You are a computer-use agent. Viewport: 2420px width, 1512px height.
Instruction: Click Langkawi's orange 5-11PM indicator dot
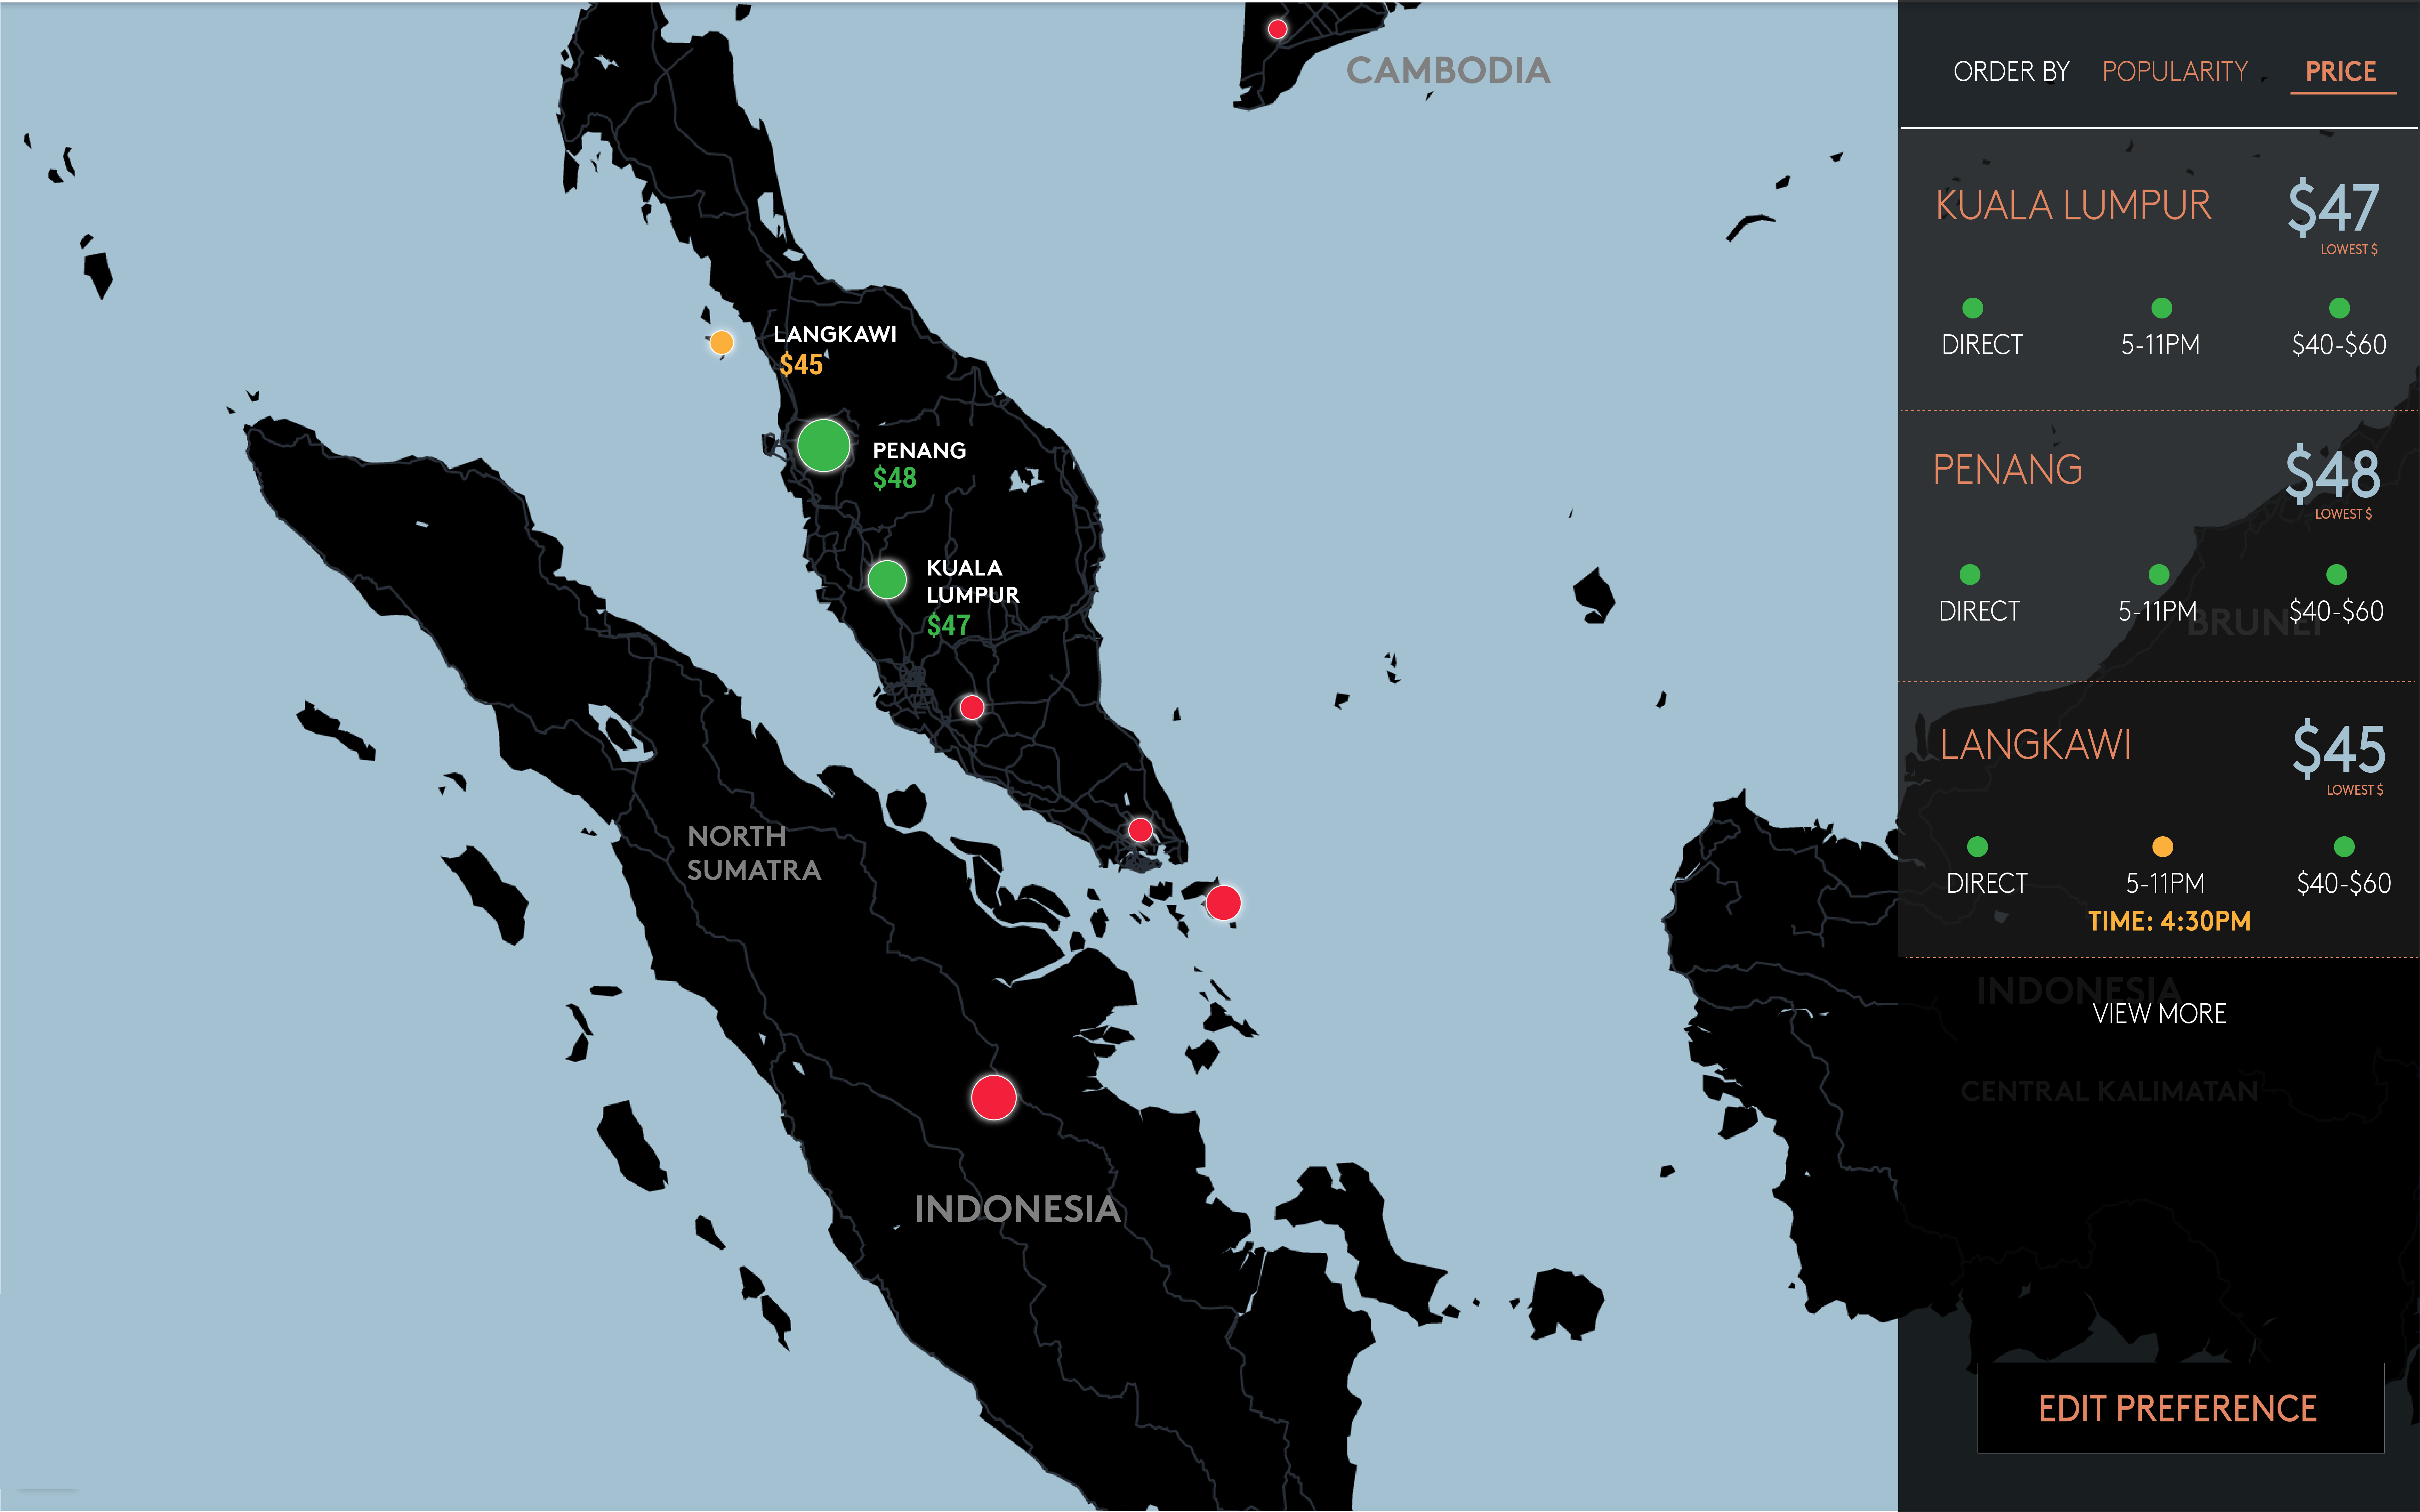point(2163,847)
